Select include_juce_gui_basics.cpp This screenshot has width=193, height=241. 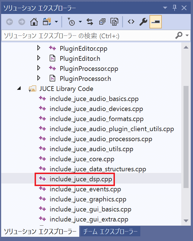tap(90, 209)
